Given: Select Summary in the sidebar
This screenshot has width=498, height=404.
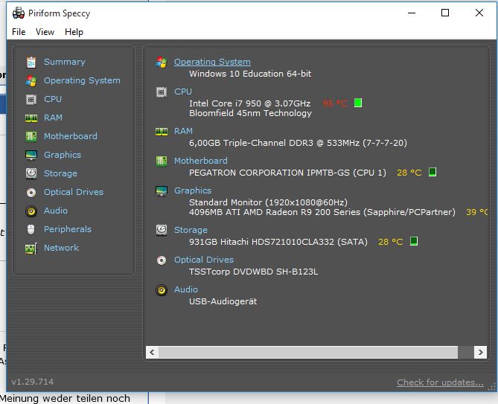Looking at the screenshot, I should [65, 62].
